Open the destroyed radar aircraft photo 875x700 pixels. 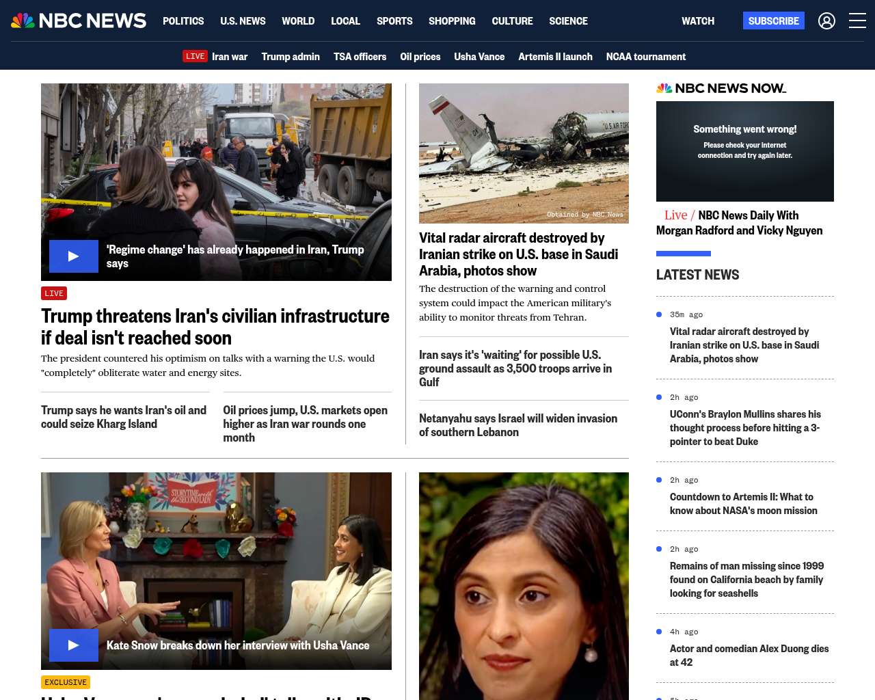[x=524, y=153]
